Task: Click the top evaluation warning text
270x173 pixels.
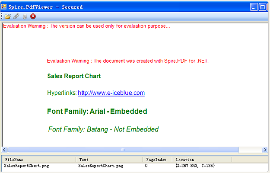Action: coord(86,26)
